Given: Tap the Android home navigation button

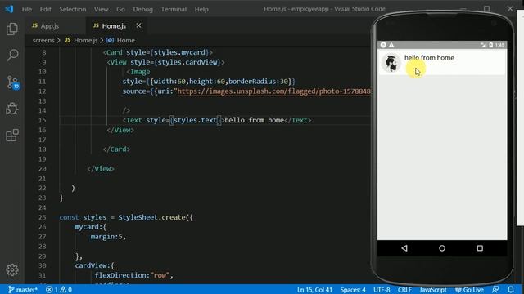Looking at the screenshot, I should coord(442,248).
